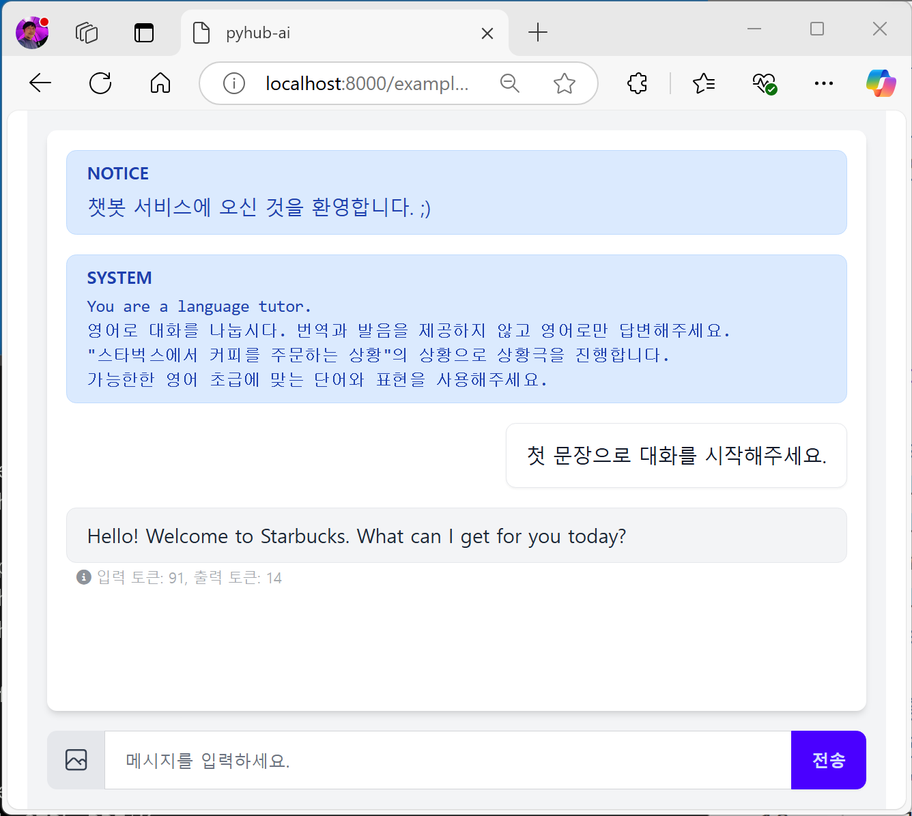The width and height of the screenshot is (912, 816).
Task: Open the image attachment picker
Action: coord(75,759)
